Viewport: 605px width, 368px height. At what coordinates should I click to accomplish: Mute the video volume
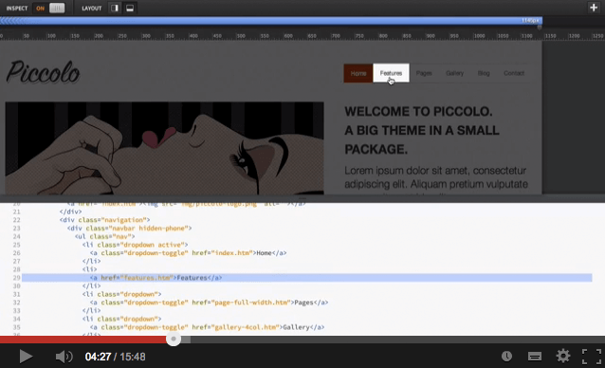pos(64,357)
